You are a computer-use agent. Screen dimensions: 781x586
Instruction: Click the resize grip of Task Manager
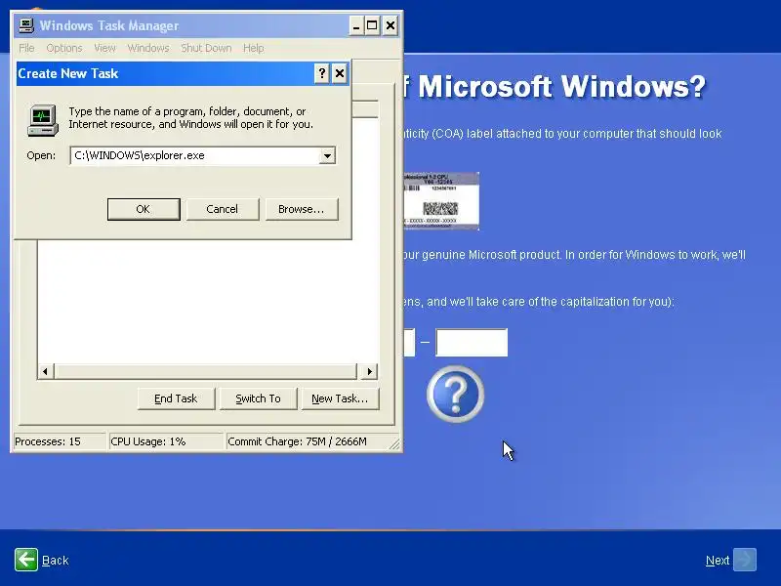[394, 443]
